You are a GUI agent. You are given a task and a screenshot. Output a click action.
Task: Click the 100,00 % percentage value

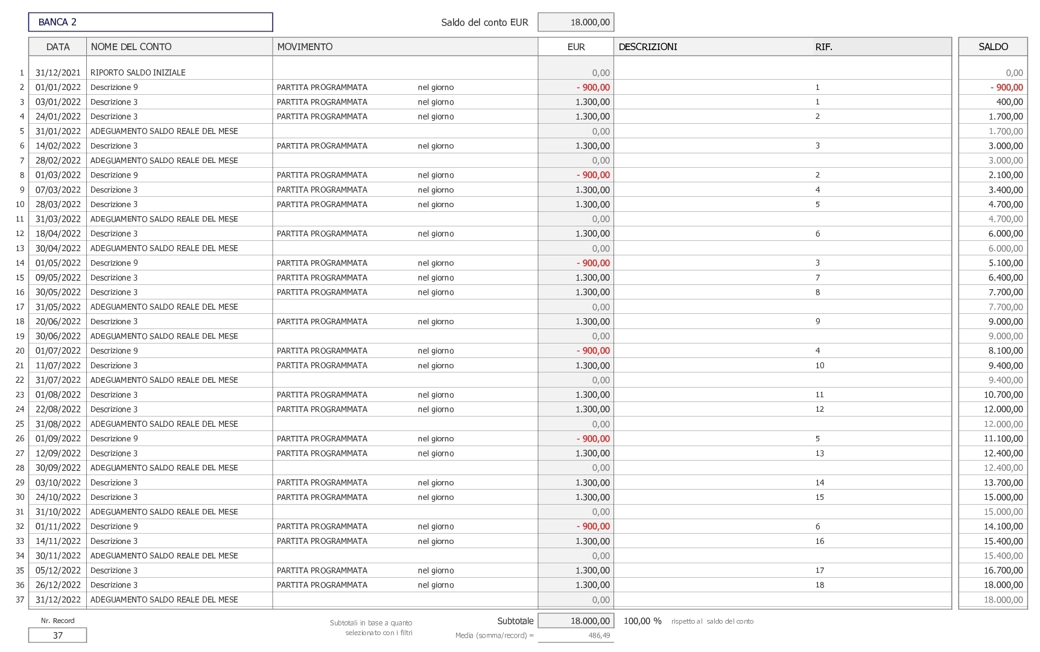point(642,621)
